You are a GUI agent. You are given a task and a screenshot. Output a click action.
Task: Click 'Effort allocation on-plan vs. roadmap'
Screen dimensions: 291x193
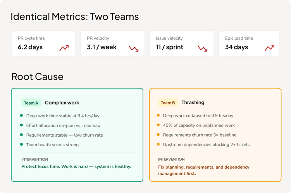(63, 125)
